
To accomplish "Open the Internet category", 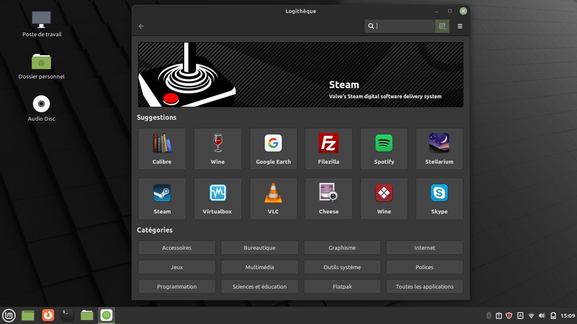I will pos(425,248).
